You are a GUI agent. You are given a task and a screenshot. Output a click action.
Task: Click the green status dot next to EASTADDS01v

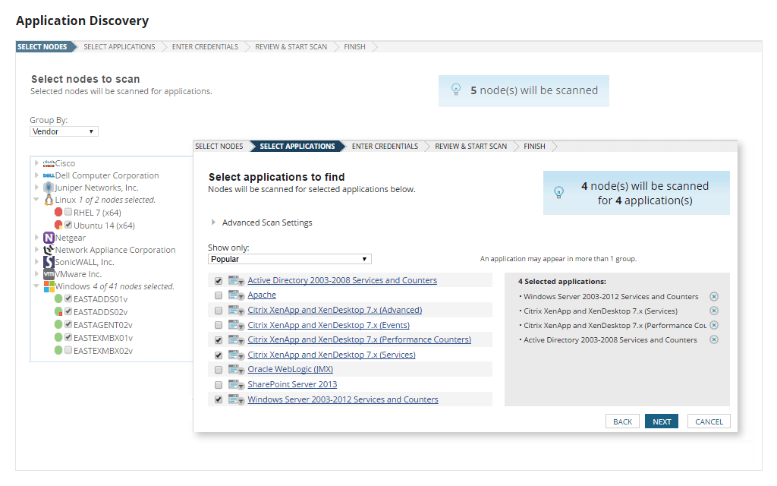(x=59, y=299)
